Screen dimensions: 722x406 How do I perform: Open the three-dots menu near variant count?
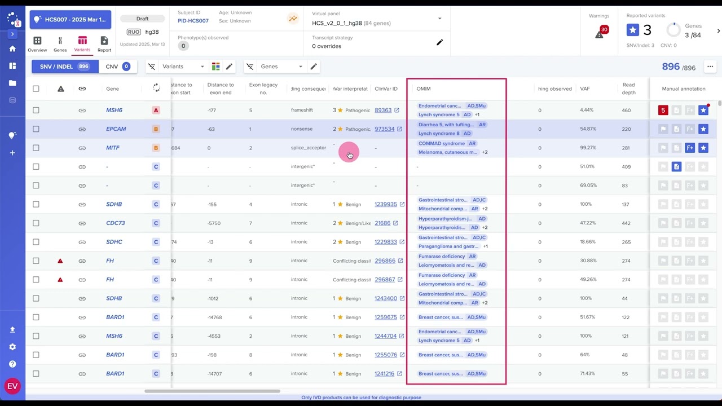click(710, 67)
